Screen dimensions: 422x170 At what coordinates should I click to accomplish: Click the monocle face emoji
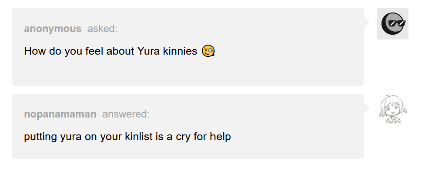pyautogui.click(x=208, y=51)
